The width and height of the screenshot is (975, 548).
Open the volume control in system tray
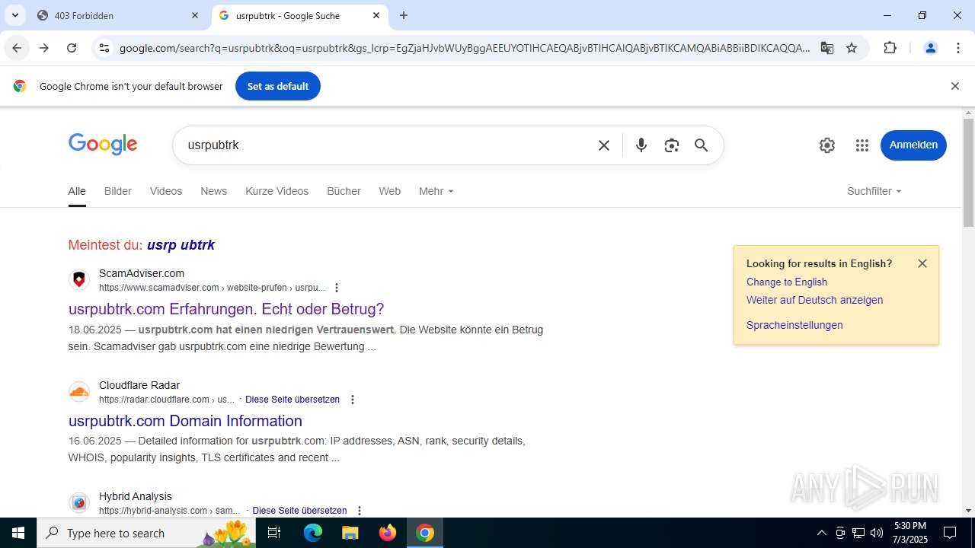pos(877,533)
